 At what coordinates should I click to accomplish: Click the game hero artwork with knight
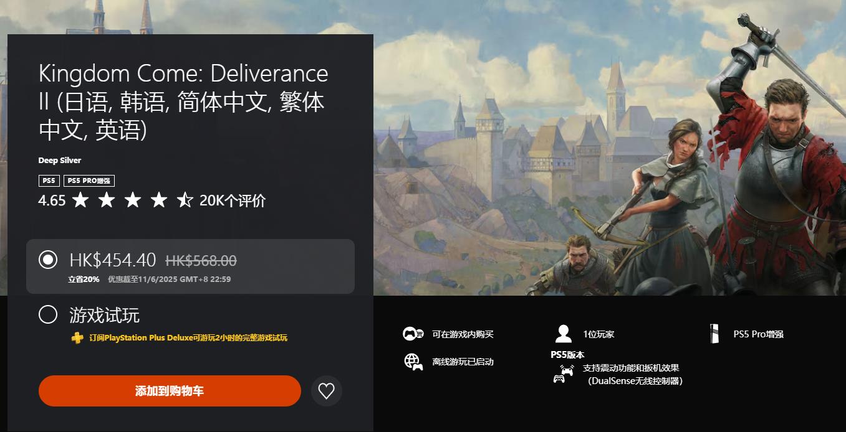[x=610, y=148]
